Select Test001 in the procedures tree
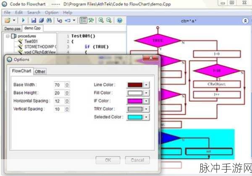The image size is (252, 176). tap(31, 41)
